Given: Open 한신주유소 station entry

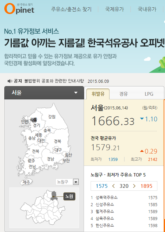Looking at the screenshot, I should coord(105,225).
